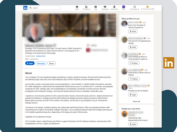Image resolution: width=177 pixels, height=132 pixels.
Task: Open avatar of CTO and SVP suggestion
Action: pos(124,40)
